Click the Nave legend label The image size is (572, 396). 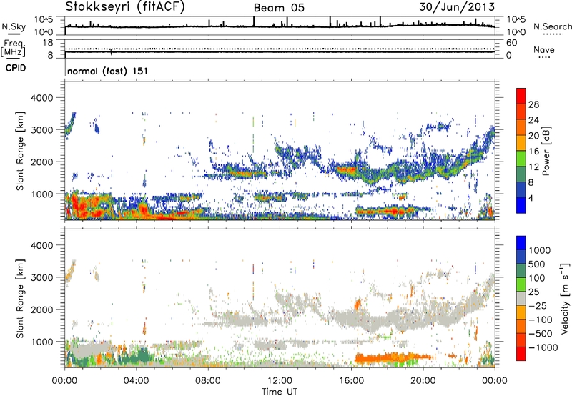click(544, 49)
